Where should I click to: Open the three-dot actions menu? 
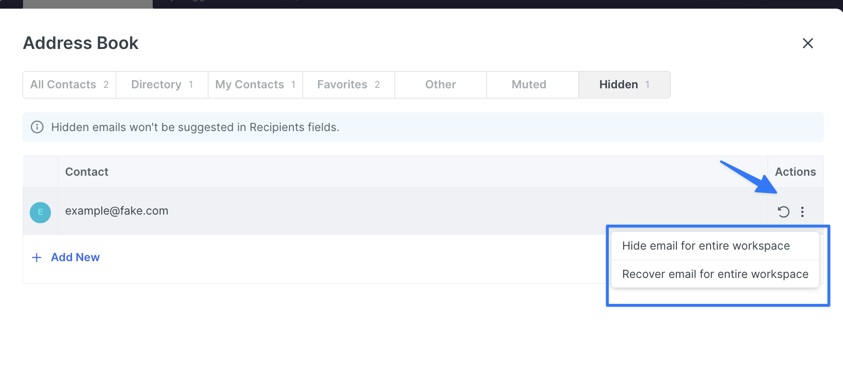point(802,212)
